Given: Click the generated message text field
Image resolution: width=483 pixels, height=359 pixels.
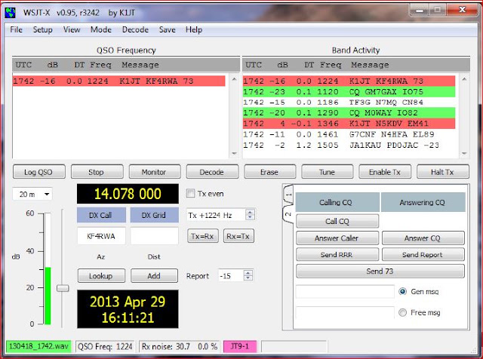Looking at the screenshot, I should (345, 292).
